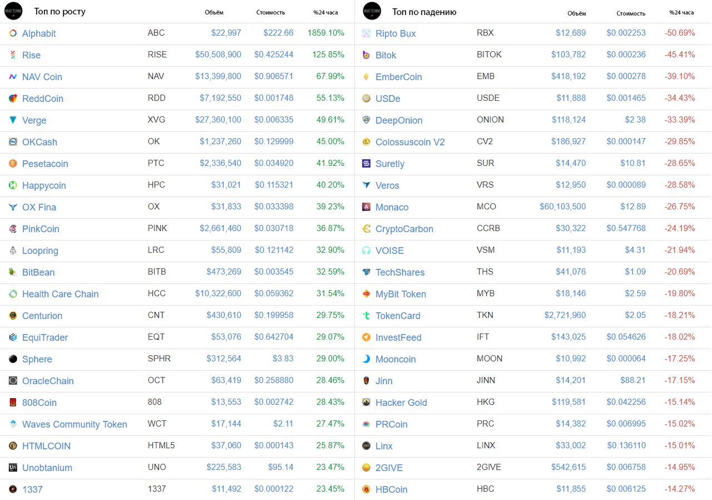Viewport: 712px width, 500px height.
Task: Click the Happycoin logo icon
Action: pyautogui.click(x=13, y=185)
